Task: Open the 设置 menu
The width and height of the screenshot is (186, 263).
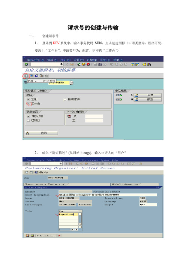Action: pos(79,60)
